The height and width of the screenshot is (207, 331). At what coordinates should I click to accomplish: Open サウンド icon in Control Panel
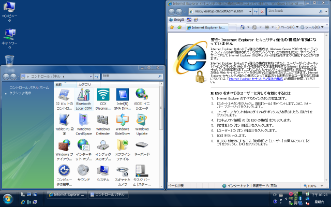coord(84,173)
